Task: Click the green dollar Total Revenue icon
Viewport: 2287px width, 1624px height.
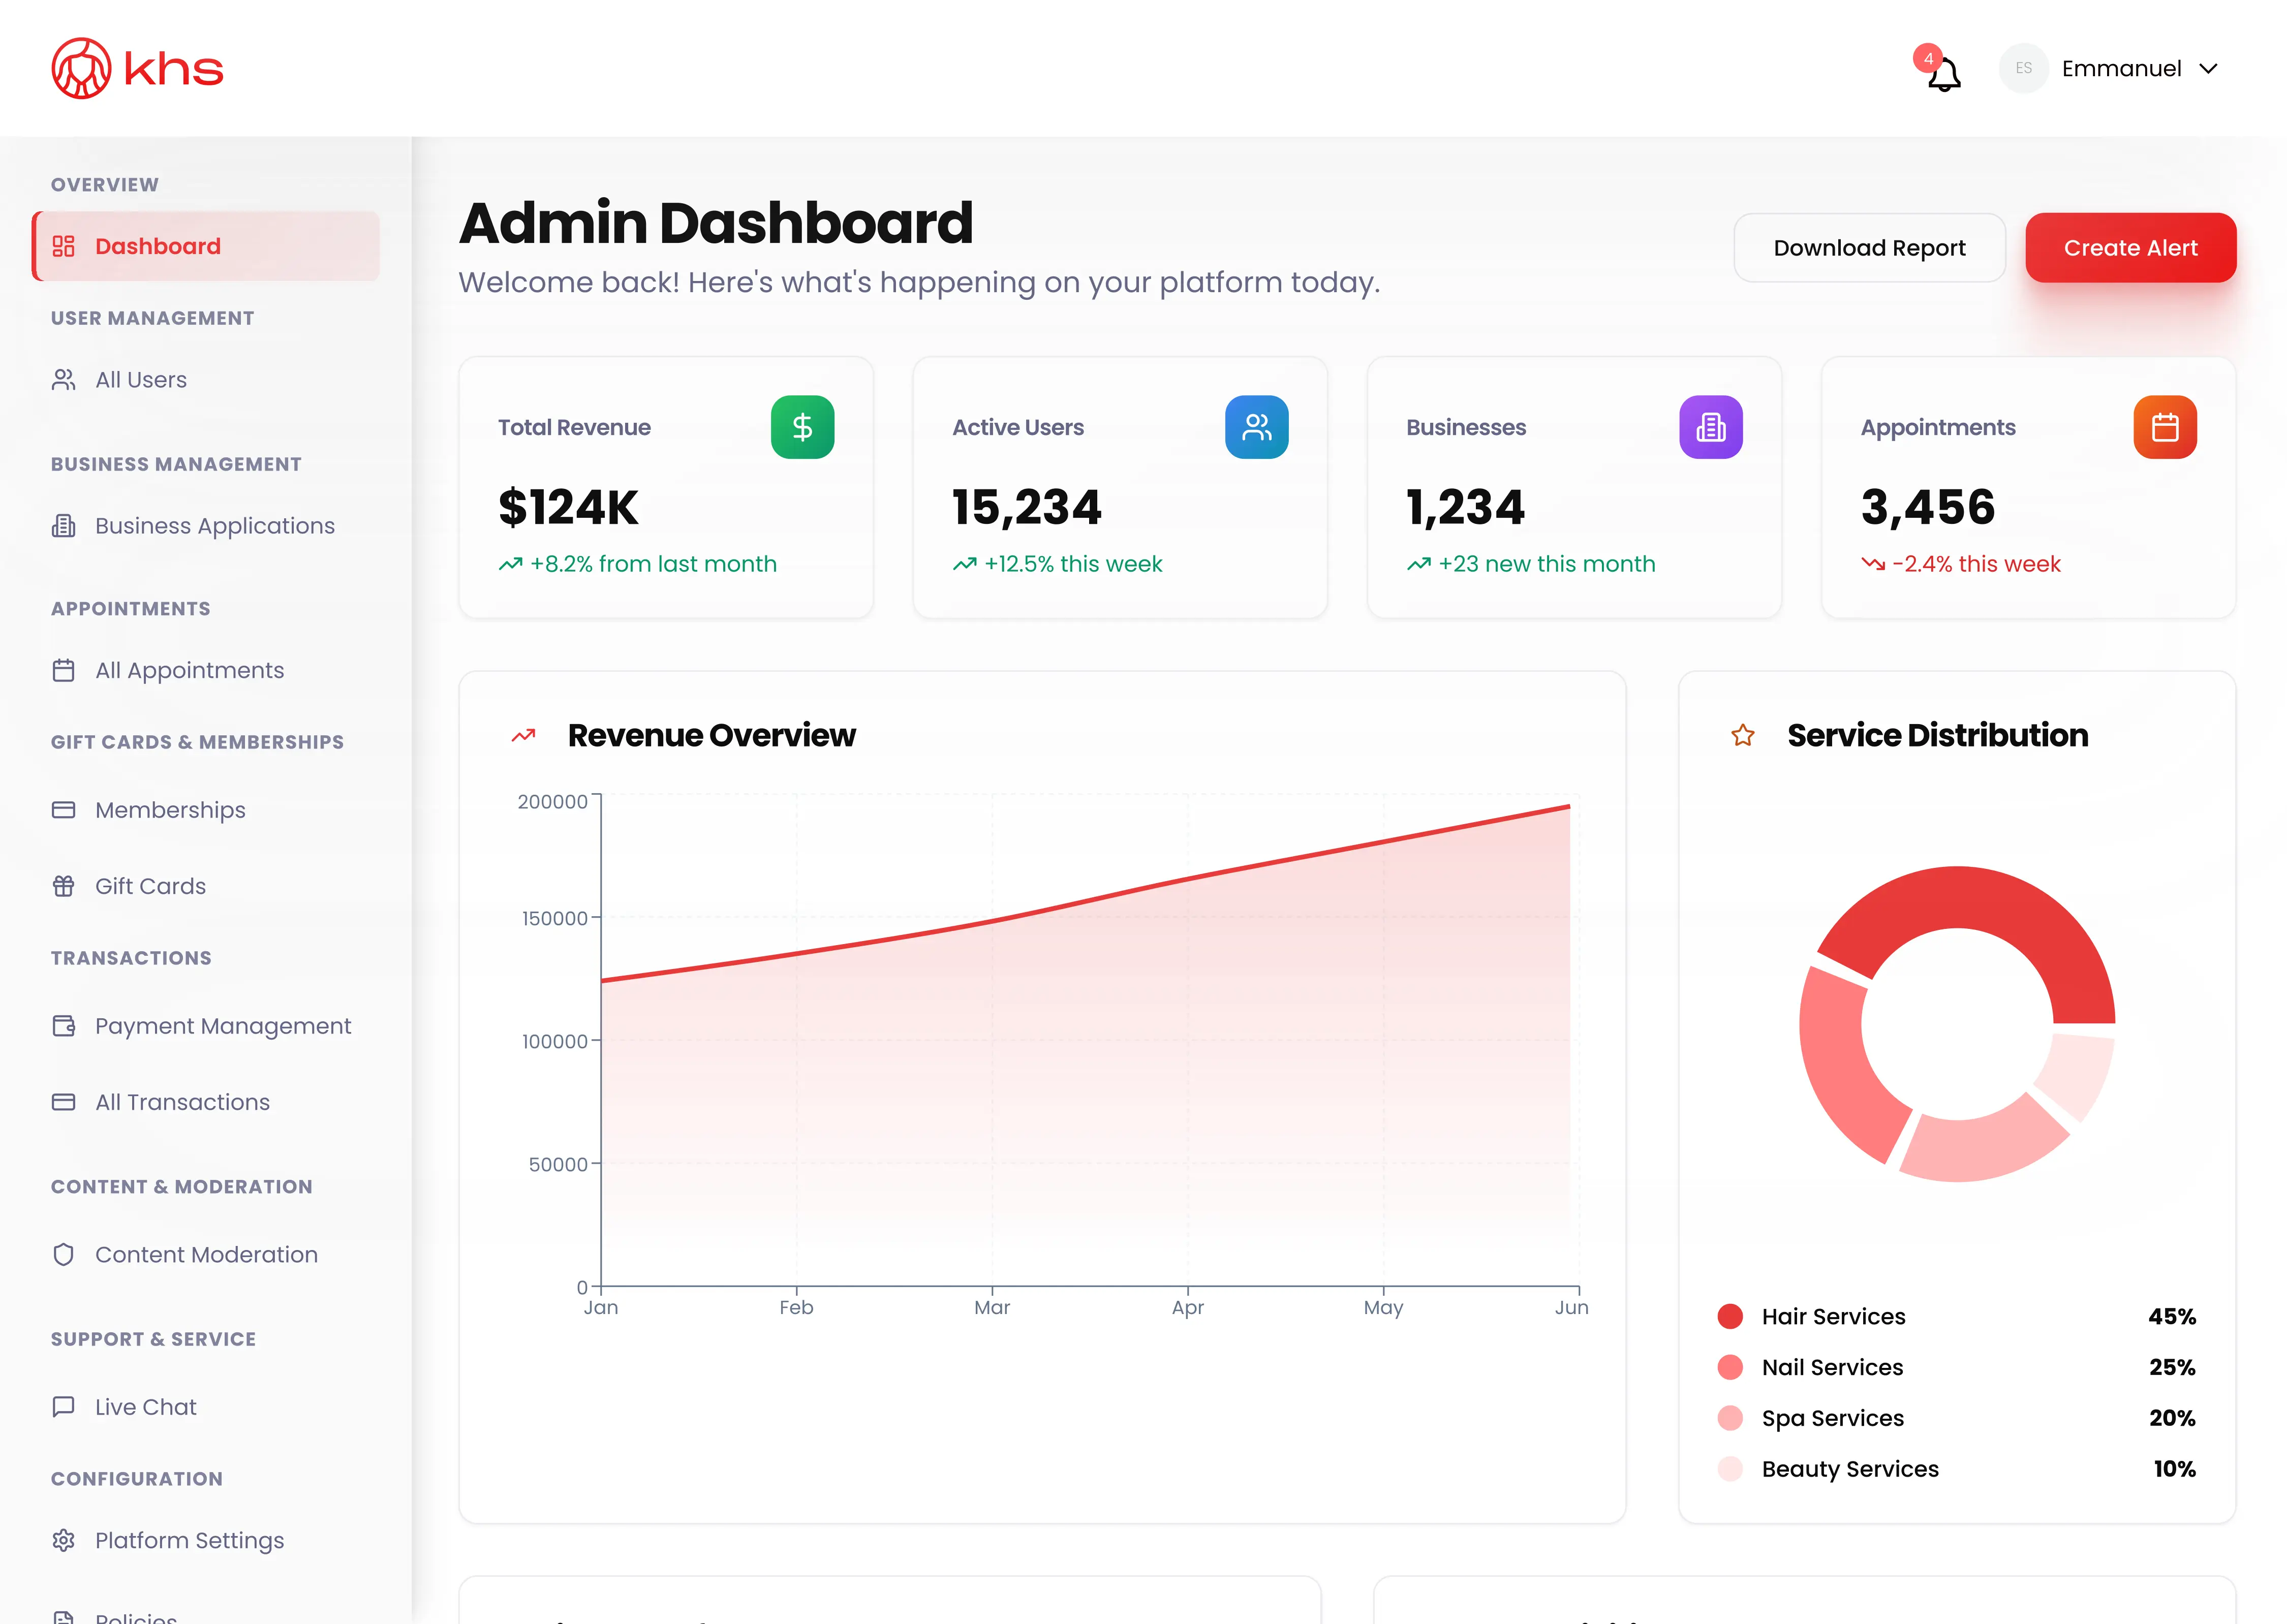Action: (x=802, y=427)
